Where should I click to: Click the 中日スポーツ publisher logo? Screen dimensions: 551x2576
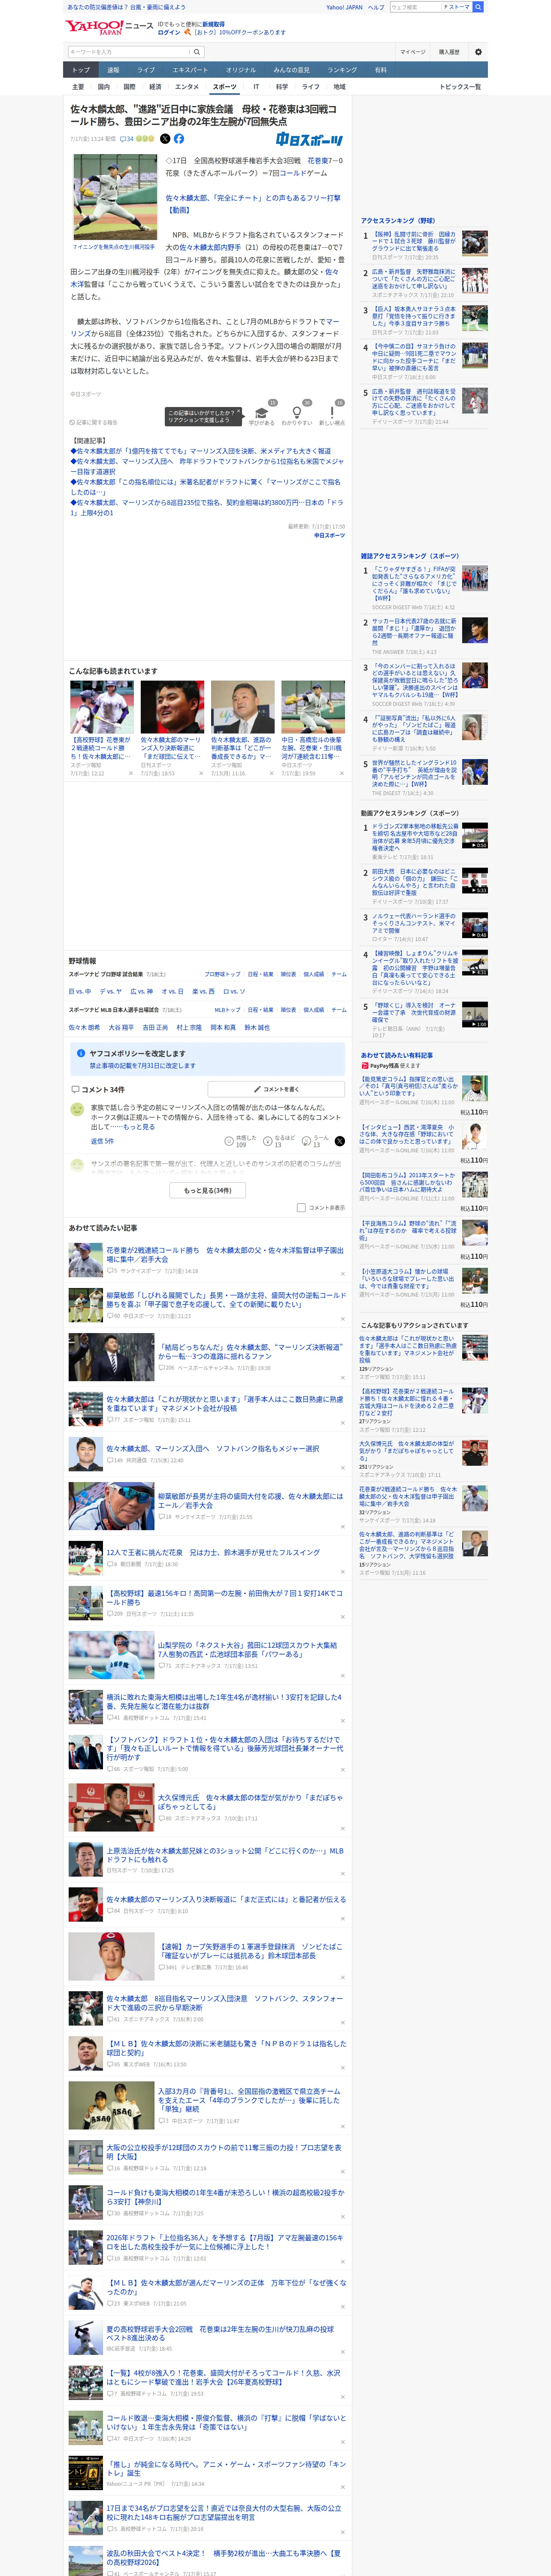(310, 140)
